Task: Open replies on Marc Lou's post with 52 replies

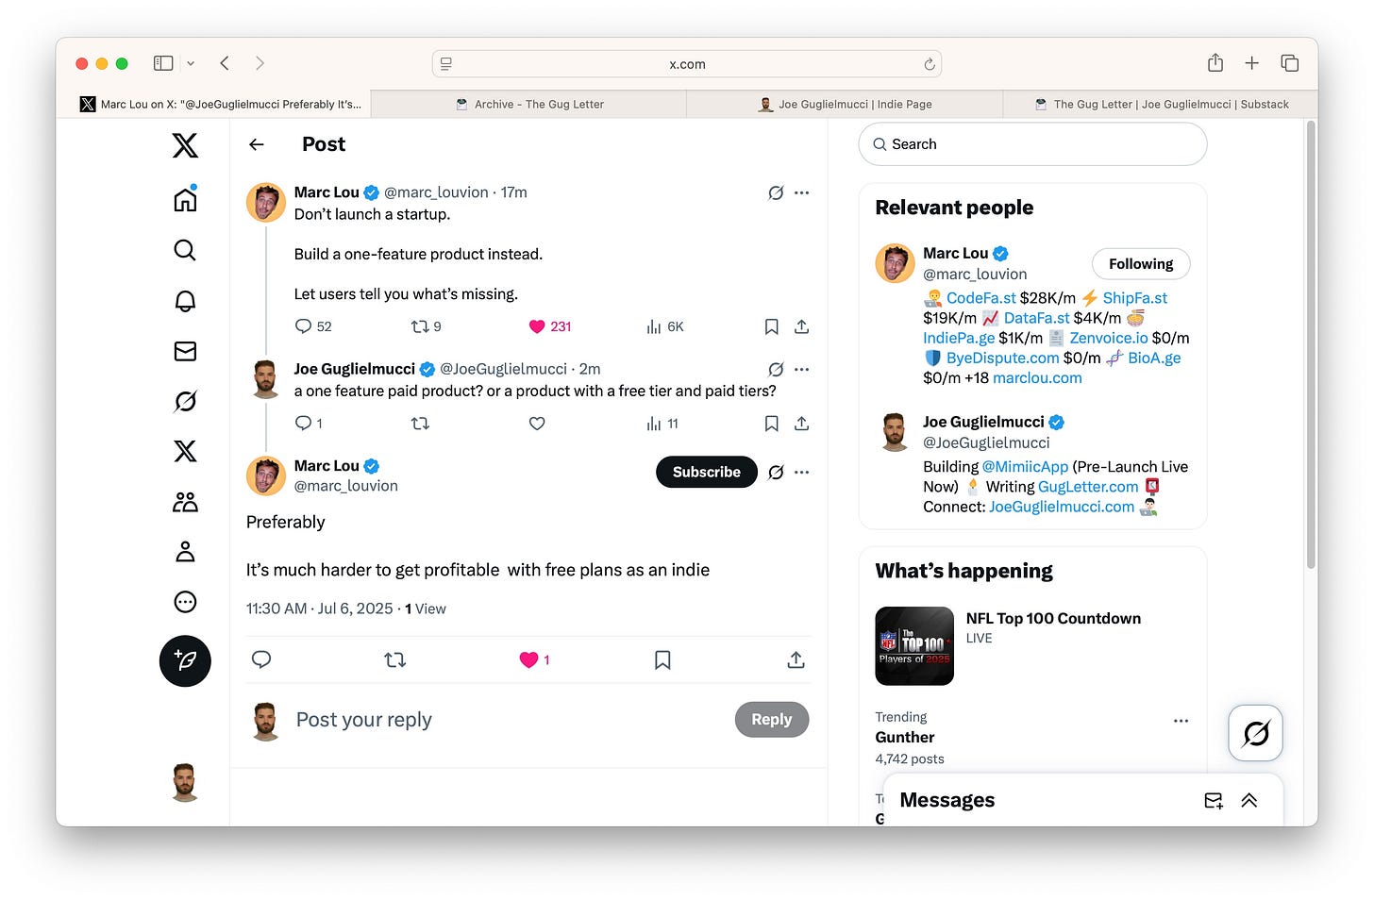Action: coord(313,326)
